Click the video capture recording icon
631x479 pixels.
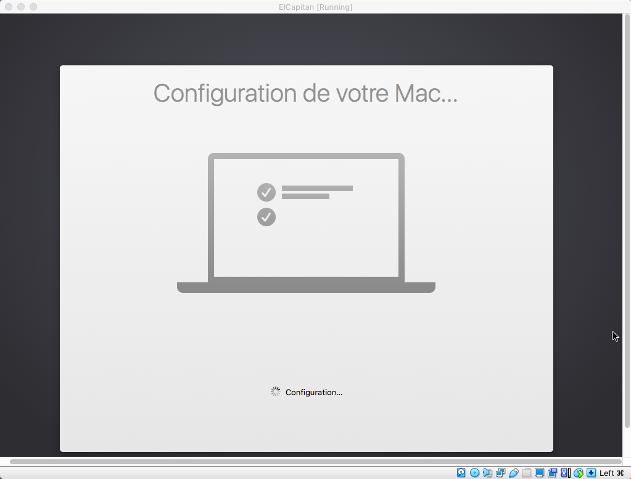point(552,473)
